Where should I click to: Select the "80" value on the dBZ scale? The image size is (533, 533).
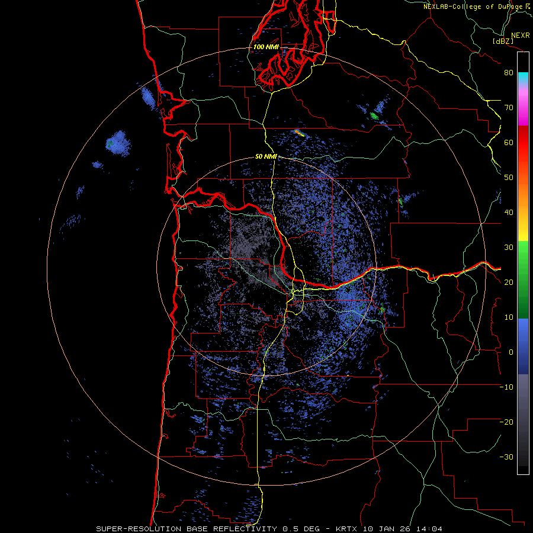click(x=509, y=72)
